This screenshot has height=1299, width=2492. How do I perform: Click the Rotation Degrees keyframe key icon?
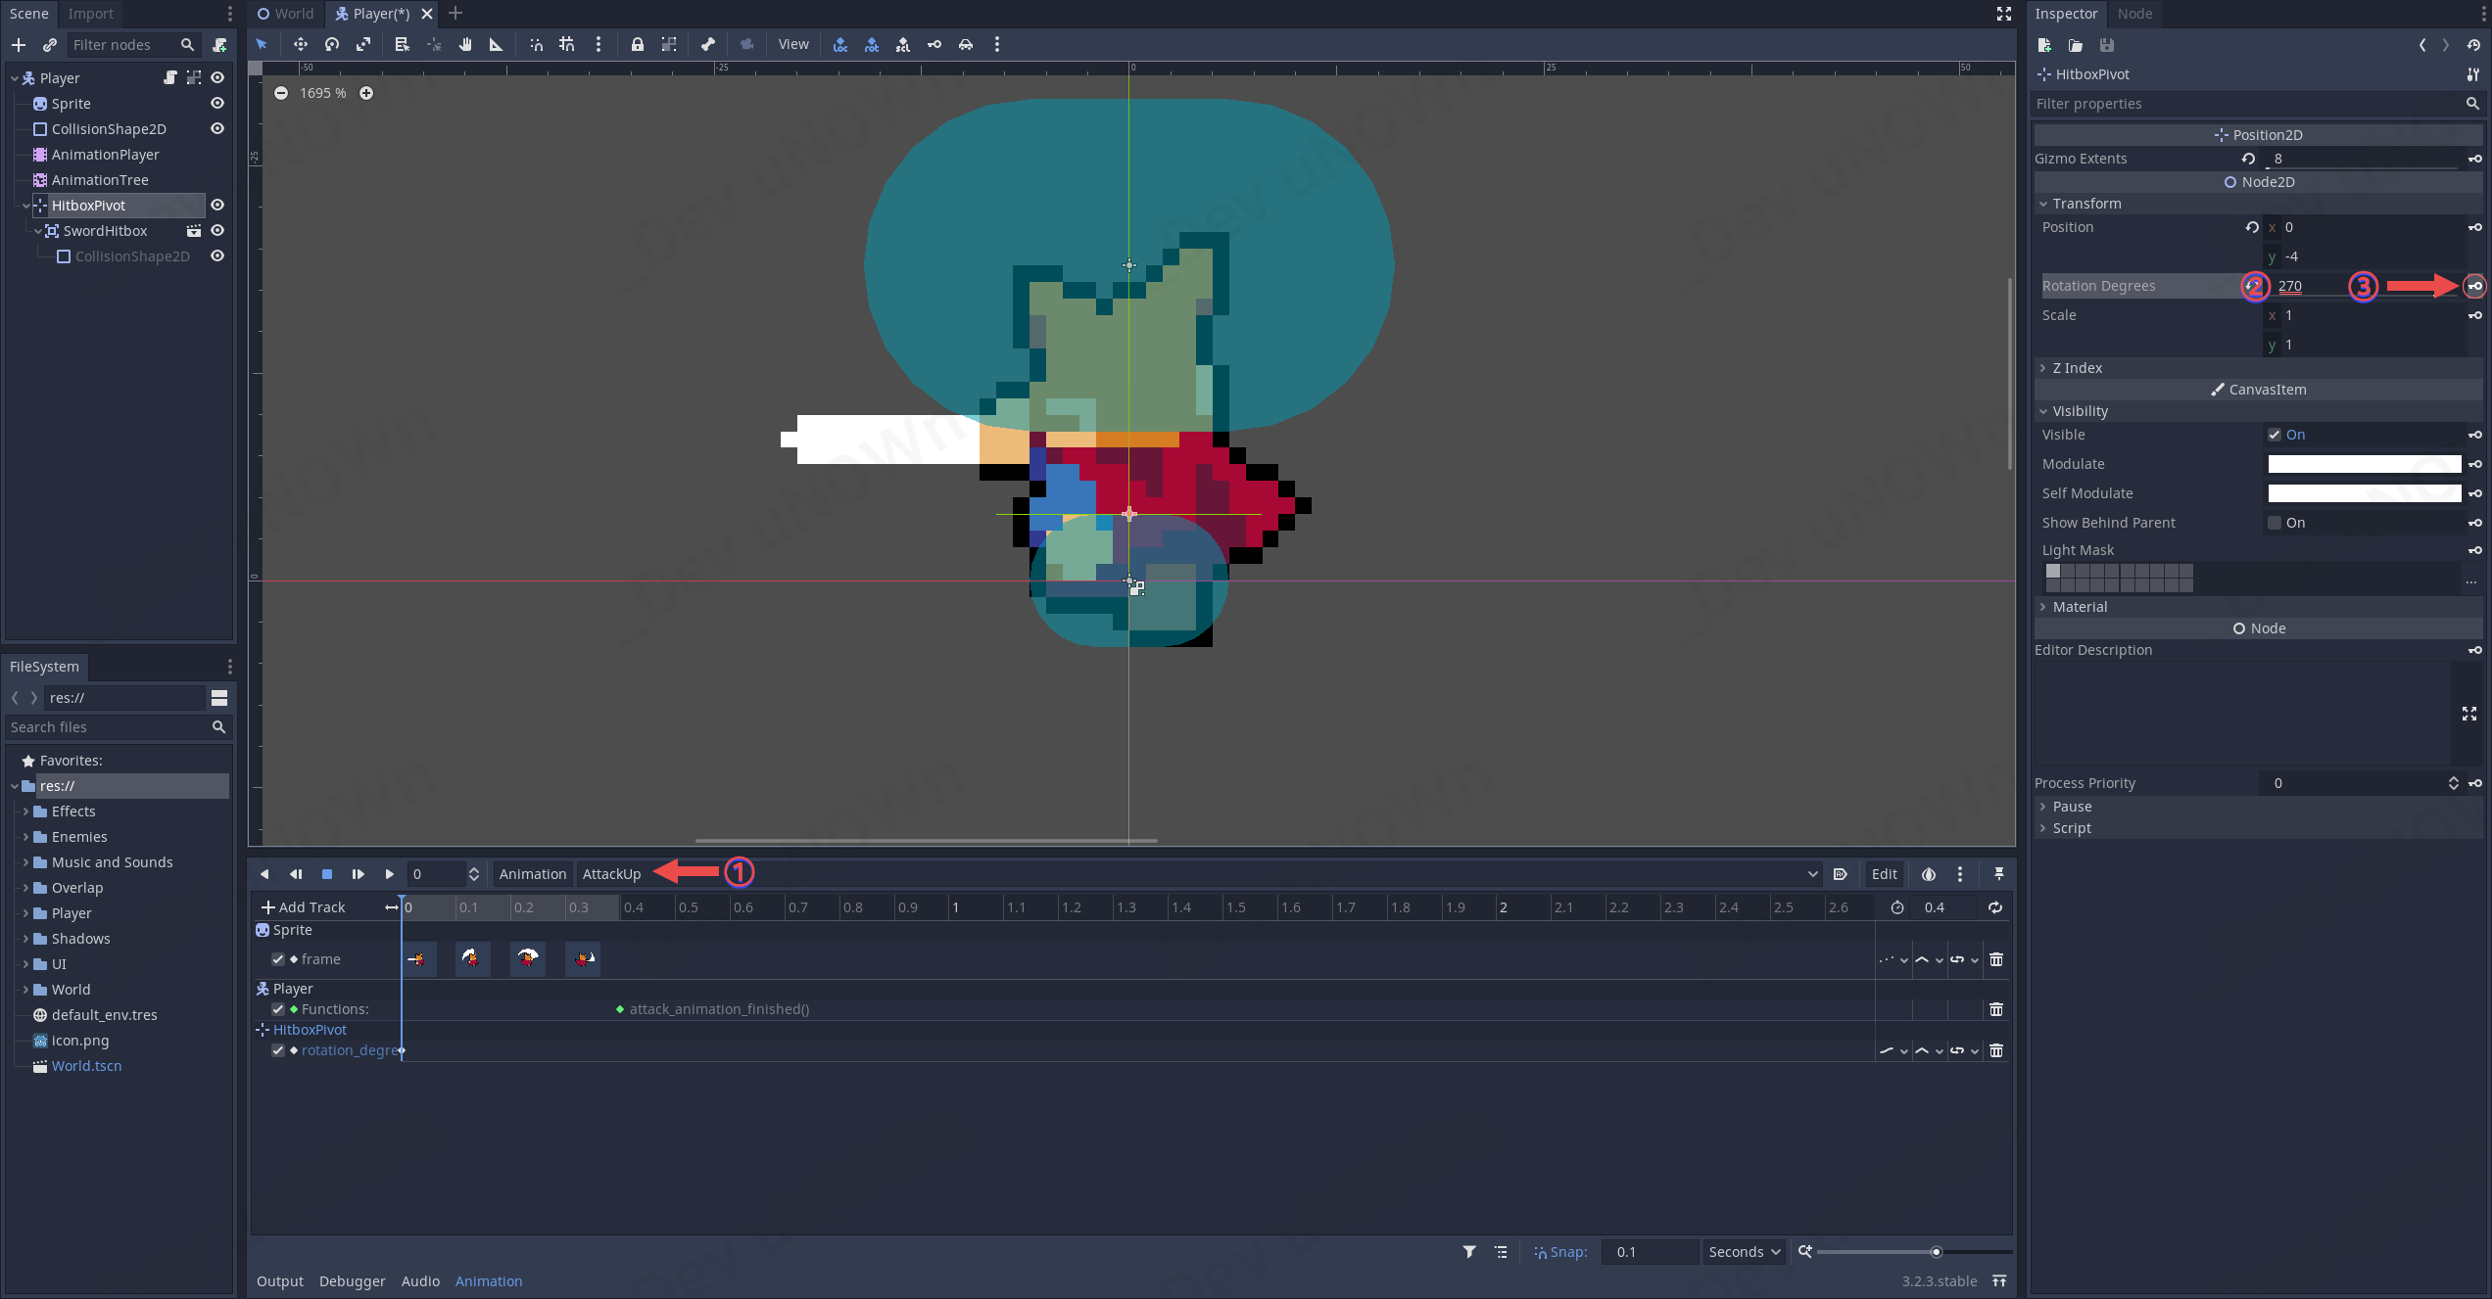point(2474,286)
